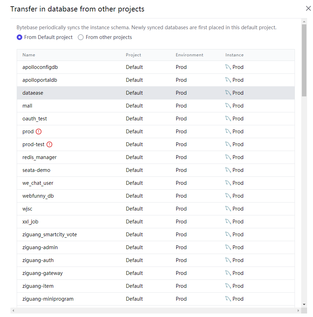Choose the ziguang_smartcity_vote database name
Viewport: 313px width, 317px height.
click(x=50, y=235)
